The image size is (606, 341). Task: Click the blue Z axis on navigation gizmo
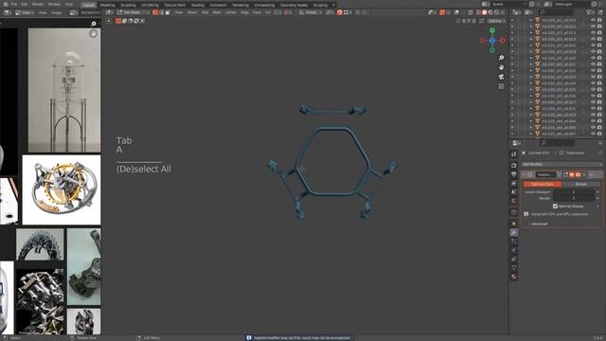pyautogui.click(x=492, y=40)
